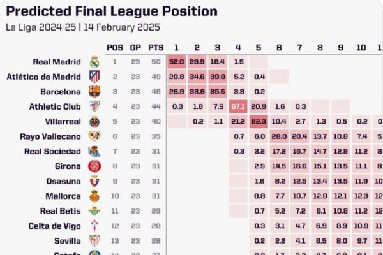Click the POS column header

[115, 47]
